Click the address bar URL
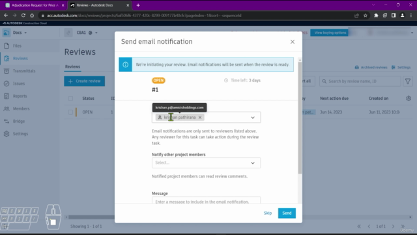The height and width of the screenshot is (235, 417). pyautogui.click(x=144, y=16)
